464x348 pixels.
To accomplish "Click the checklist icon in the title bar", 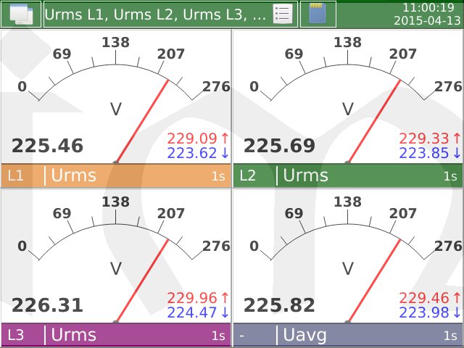I will pyautogui.click(x=283, y=14).
